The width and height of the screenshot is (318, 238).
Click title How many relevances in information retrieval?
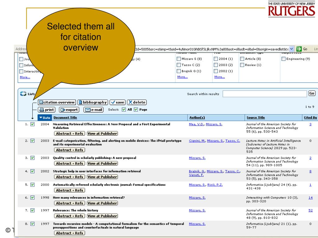click(89, 197)
